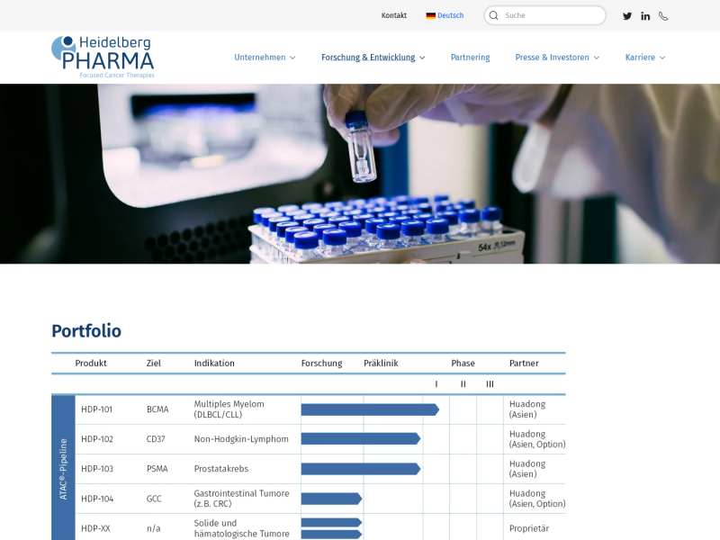720x540 pixels.
Task: Click the HDP-104 pipeline bar
Action: point(331,499)
